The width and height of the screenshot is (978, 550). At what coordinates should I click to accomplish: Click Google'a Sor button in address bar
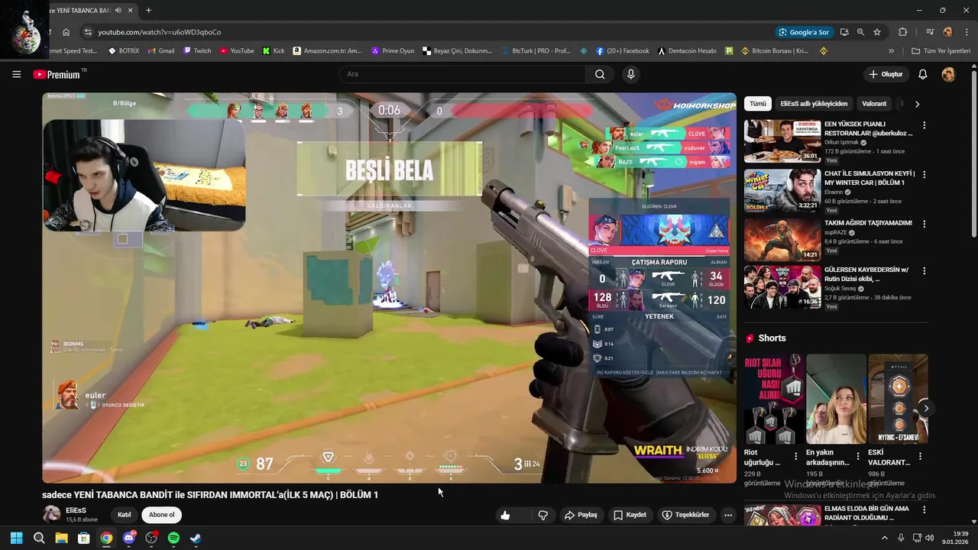804,32
